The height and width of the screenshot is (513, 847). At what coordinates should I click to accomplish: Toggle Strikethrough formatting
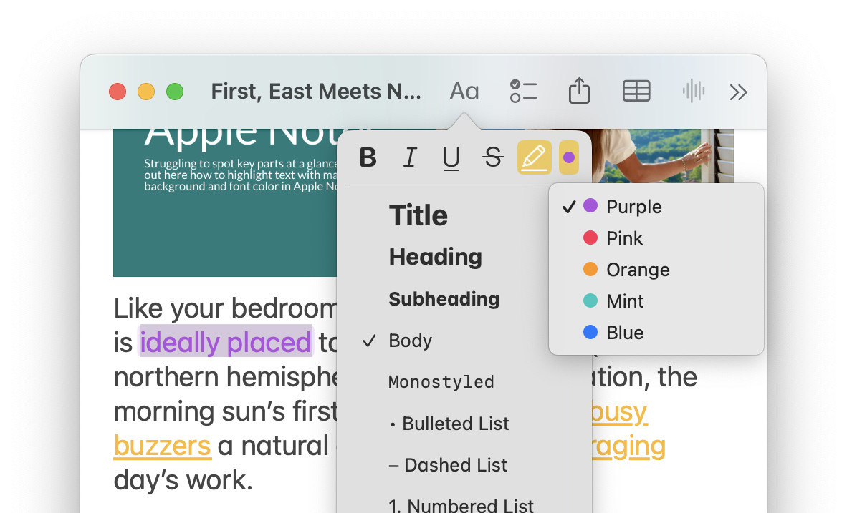click(492, 157)
